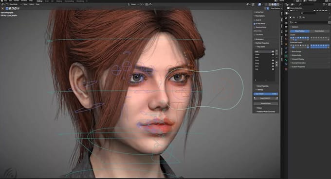The width and height of the screenshot is (331, 179).
Task: Open the viewport shading options arrow
Action: click(281, 4)
